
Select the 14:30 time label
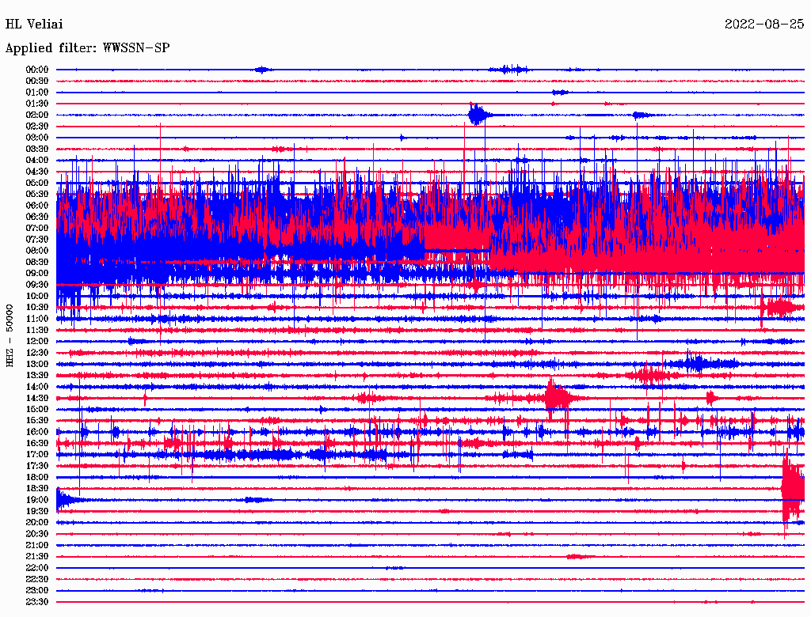(x=37, y=398)
